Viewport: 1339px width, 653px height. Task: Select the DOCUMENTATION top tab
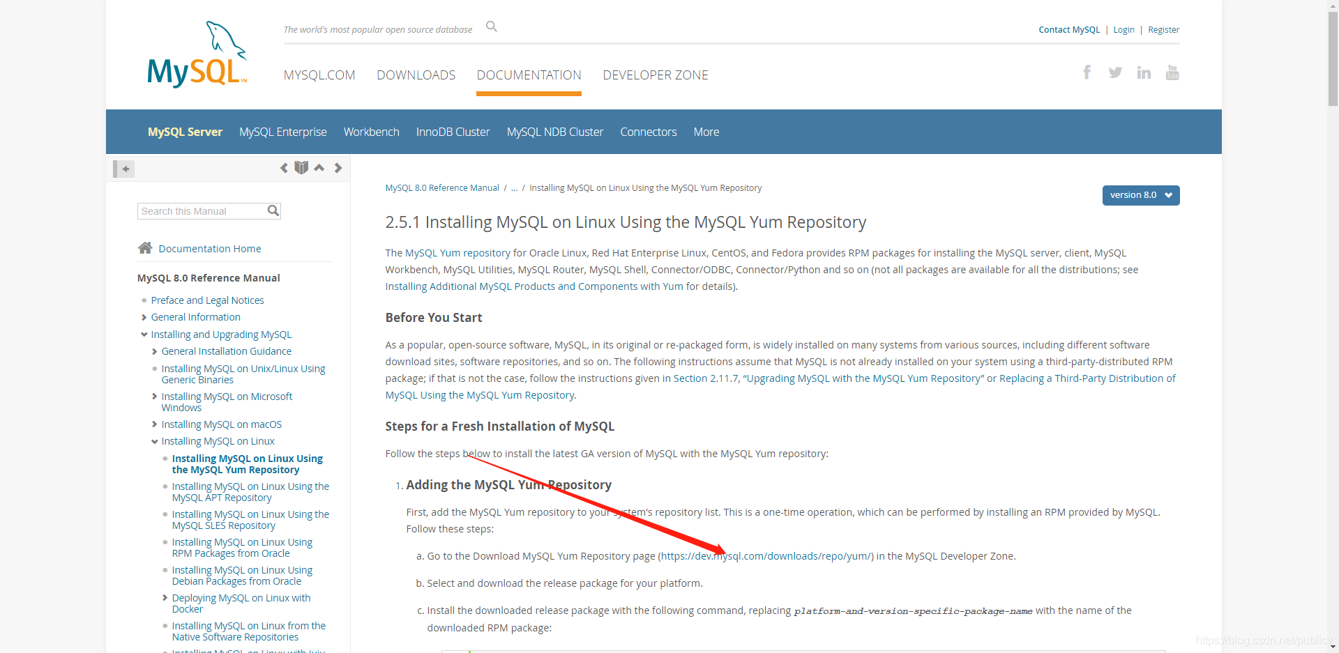(x=529, y=75)
